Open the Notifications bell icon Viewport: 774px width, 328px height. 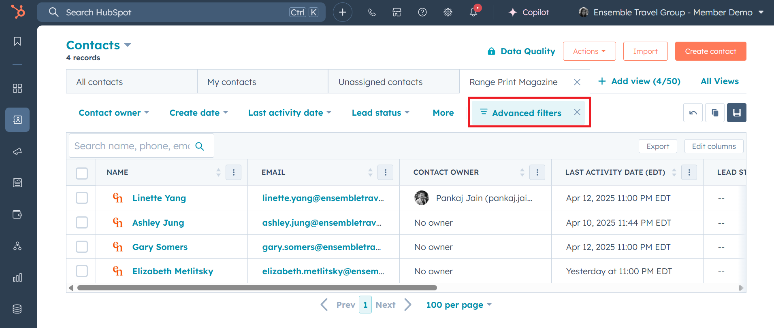click(473, 12)
